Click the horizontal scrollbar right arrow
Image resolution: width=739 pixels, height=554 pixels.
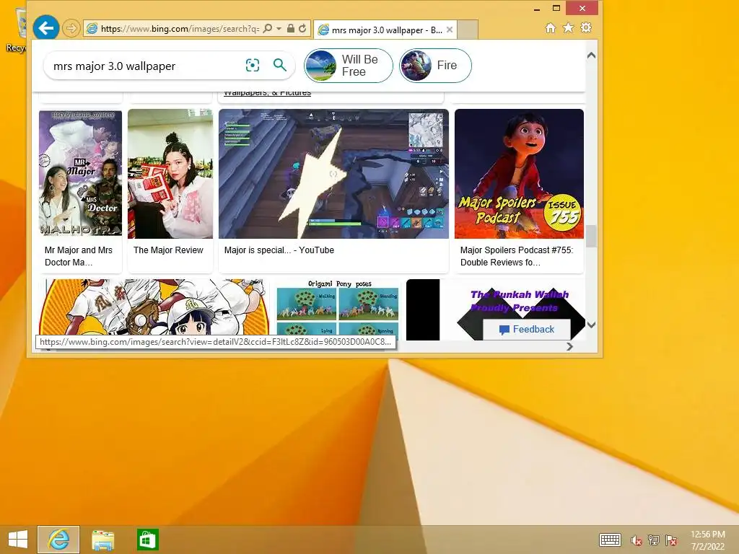(x=570, y=347)
